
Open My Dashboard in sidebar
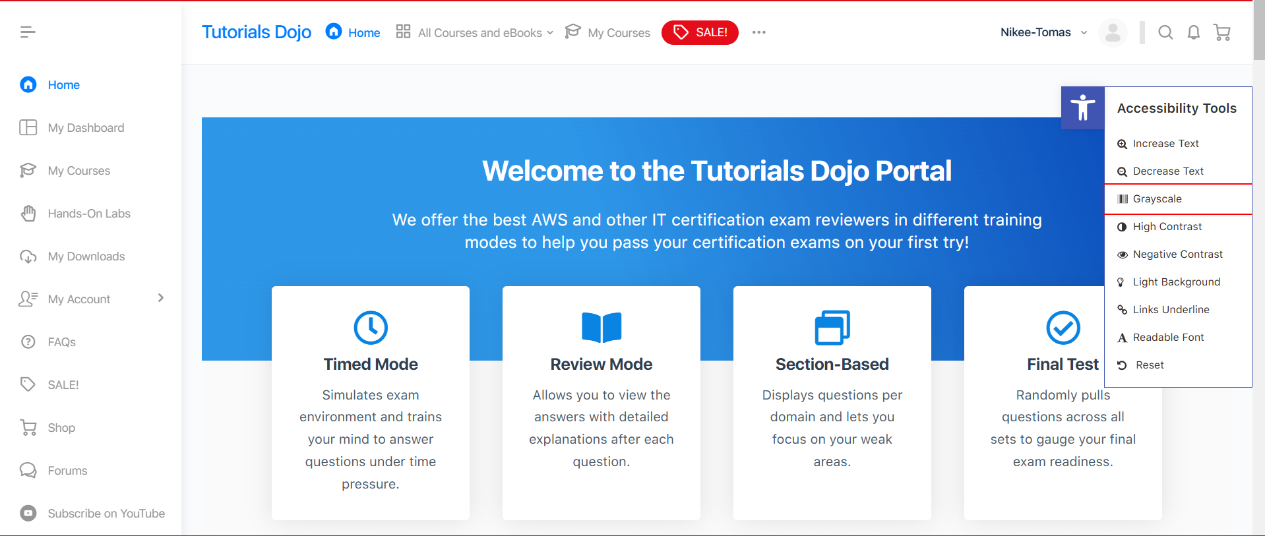click(x=86, y=128)
